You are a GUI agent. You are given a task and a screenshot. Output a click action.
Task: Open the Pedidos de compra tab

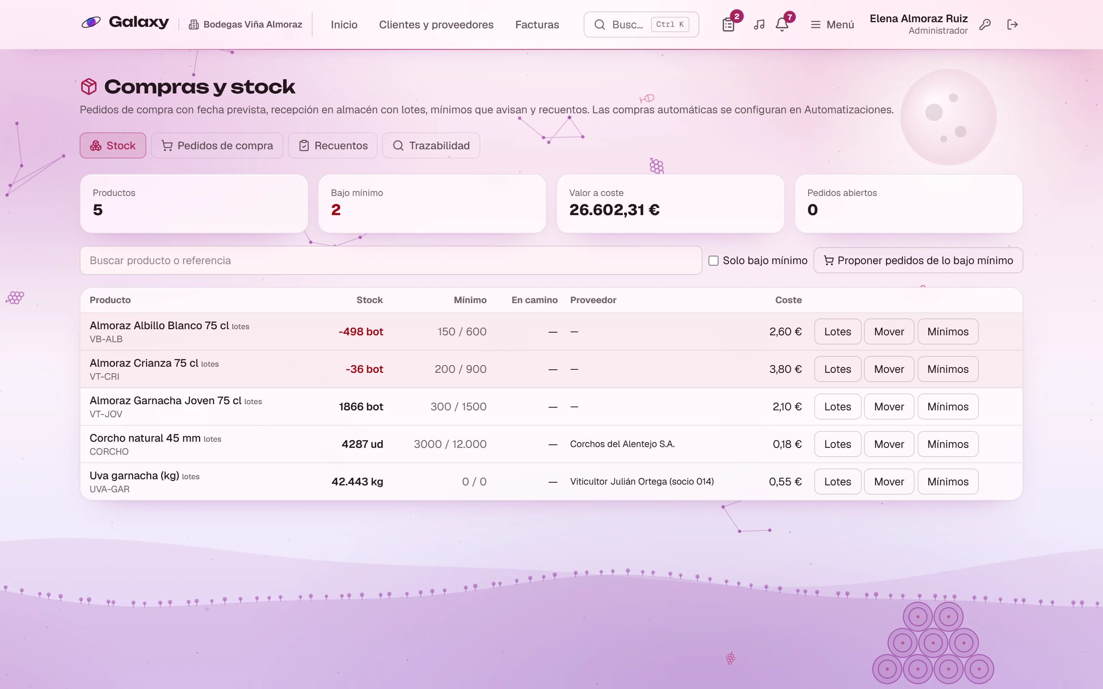pyautogui.click(x=217, y=145)
